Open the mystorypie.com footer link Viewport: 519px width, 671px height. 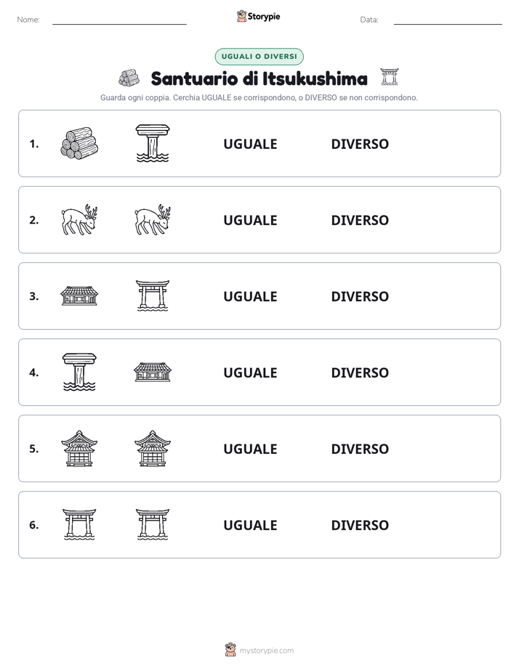click(x=259, y=650)
